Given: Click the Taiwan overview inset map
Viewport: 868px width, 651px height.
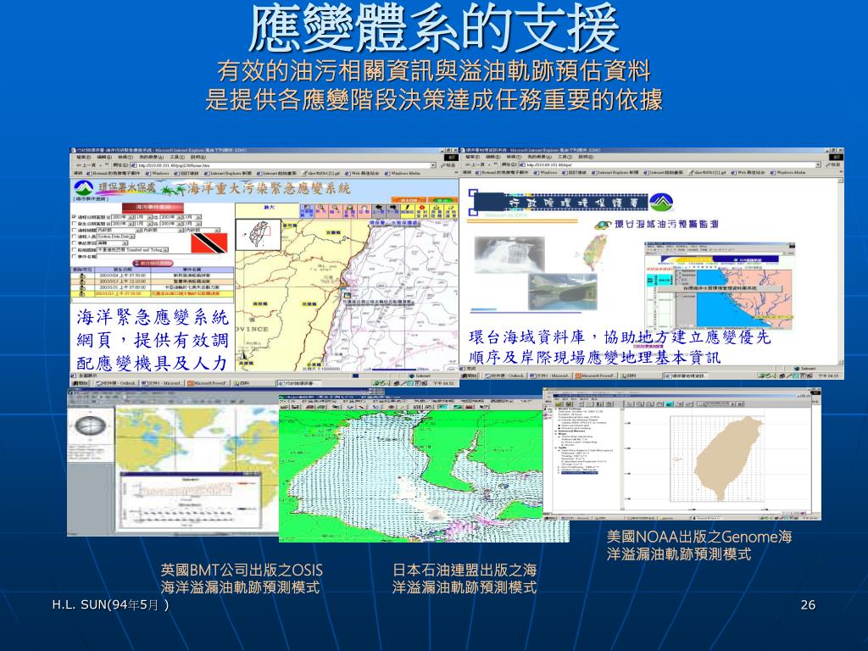Looking at the screenshot, I should tap(258, 235).
